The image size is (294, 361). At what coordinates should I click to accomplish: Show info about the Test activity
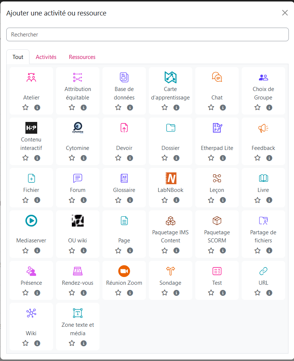click(x=223, y=293)
